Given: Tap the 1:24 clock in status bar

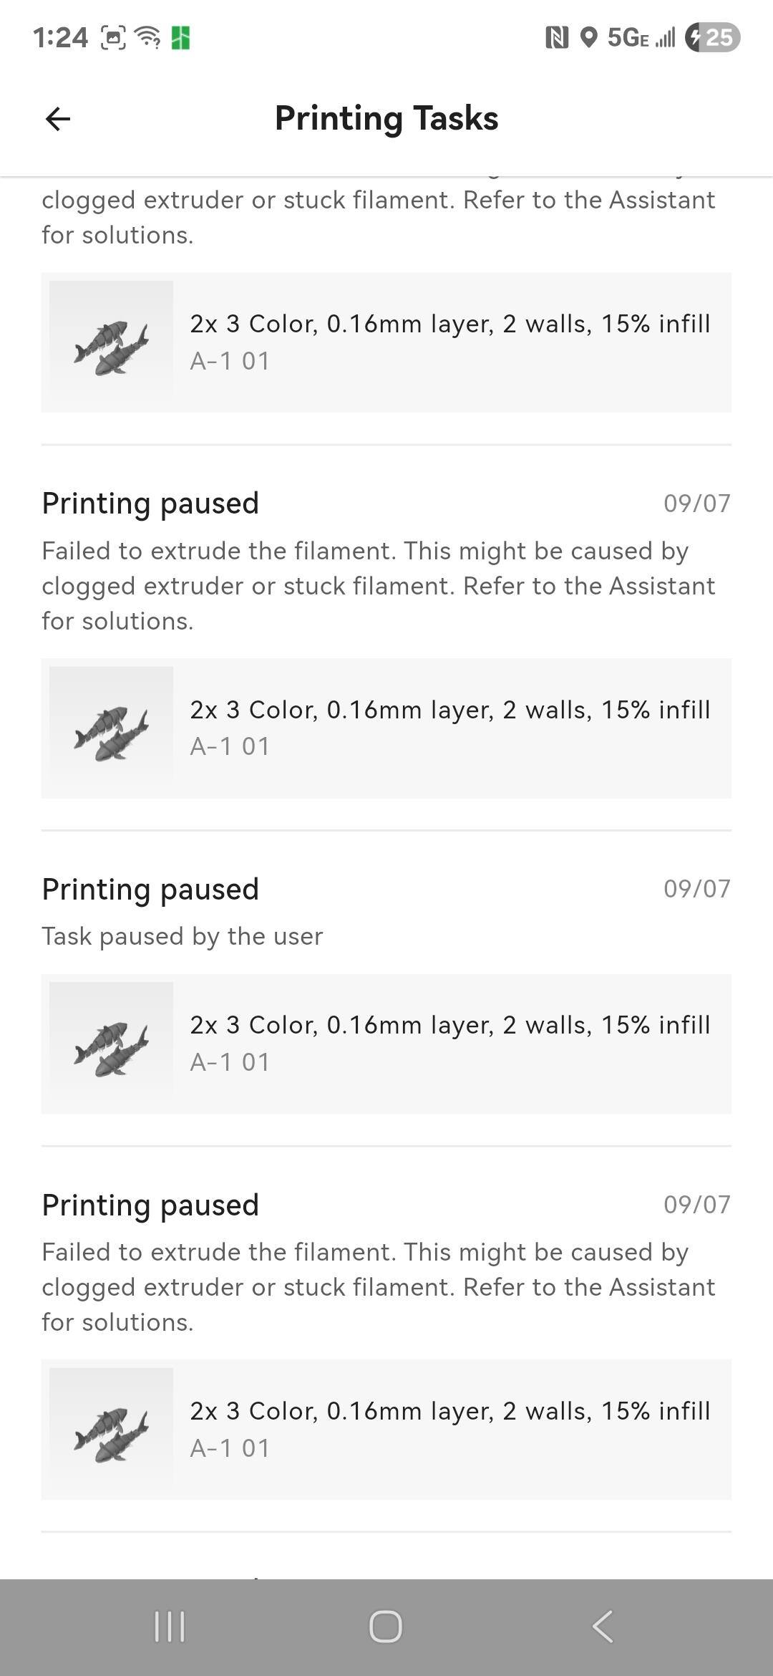Looking at the screenshot, I should tap(61, 37).
